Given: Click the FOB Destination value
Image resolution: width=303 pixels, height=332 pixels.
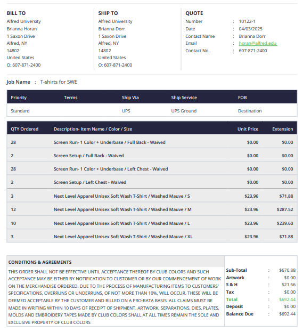Looking at the screenshot, I should pos(250,111).
